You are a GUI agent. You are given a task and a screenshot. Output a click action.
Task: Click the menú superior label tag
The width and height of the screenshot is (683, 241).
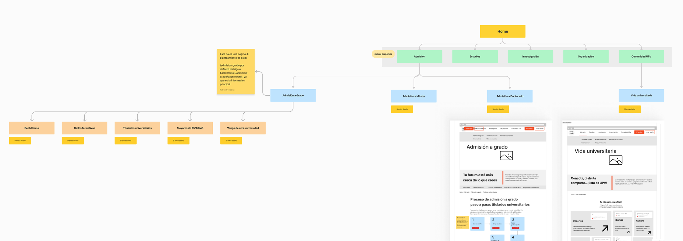(383, 54)
